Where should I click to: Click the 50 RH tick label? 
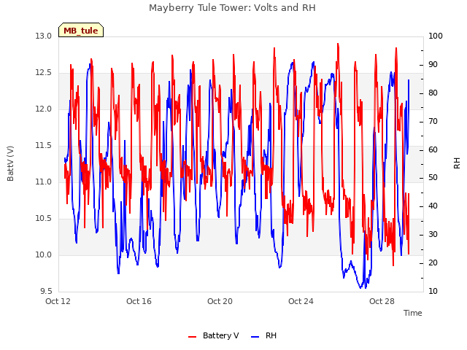point(433,178)
